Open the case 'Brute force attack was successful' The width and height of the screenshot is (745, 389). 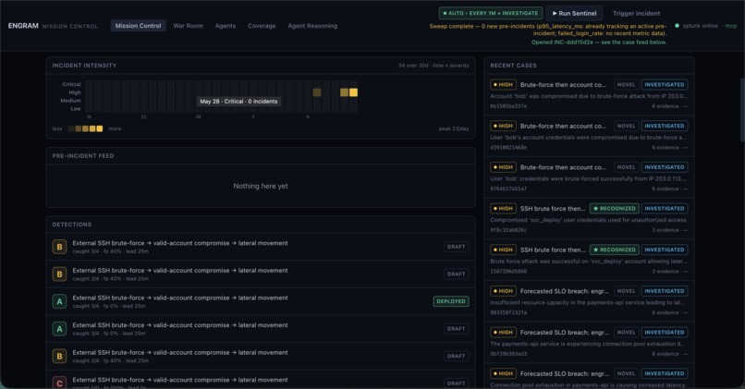coord(589,261)
